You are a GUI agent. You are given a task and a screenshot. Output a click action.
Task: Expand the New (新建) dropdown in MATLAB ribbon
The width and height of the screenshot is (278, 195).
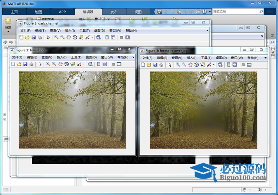[x=8, y=28]
